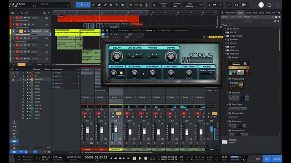Image resolution: width=291 pixels, height=163 pixels.
Task: Click the user profile avatar
Action: [261, 5]
